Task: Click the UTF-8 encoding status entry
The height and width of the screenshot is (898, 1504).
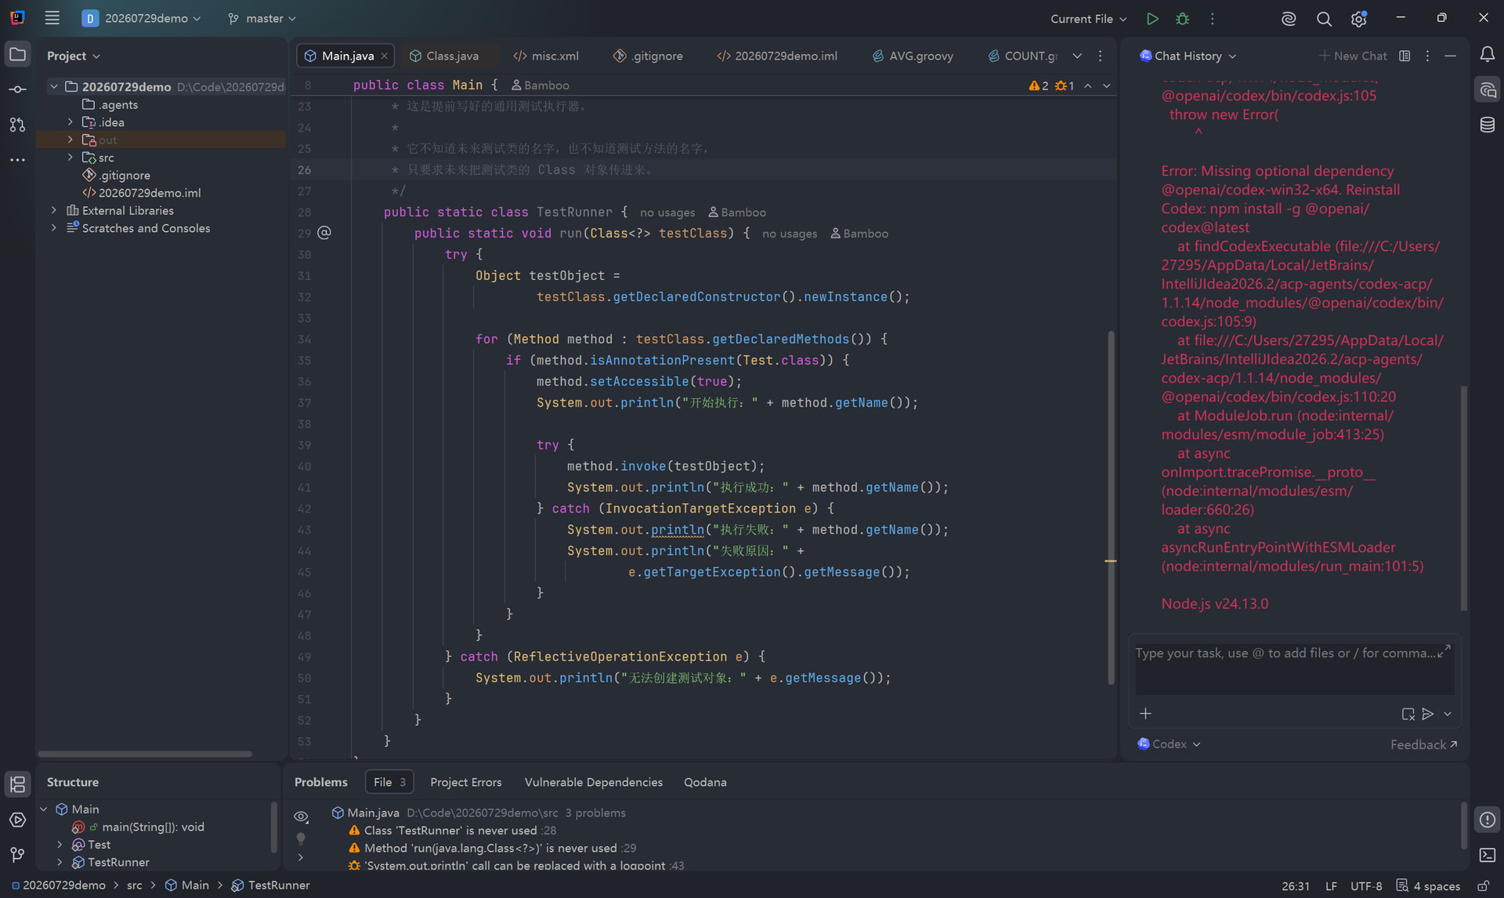Action: pos(1366,886)
